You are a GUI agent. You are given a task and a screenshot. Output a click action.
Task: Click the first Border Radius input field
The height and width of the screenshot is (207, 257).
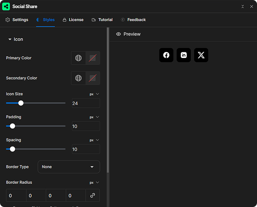[16, 195]
